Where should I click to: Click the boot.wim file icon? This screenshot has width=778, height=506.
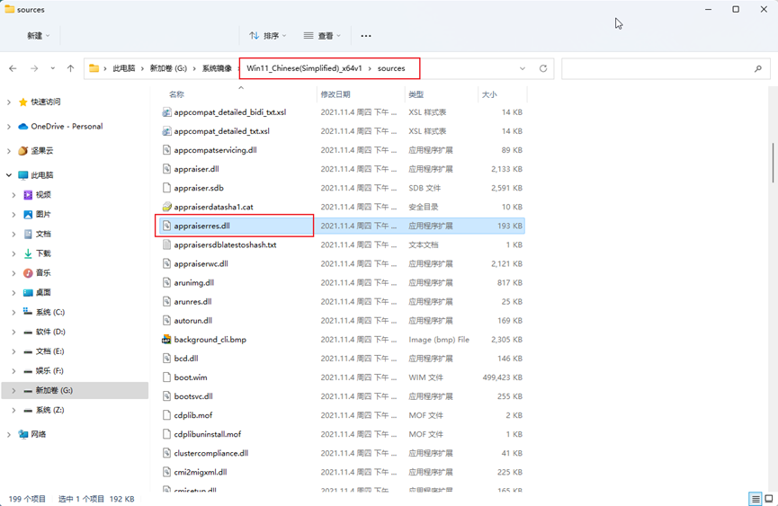click(166, 377)
